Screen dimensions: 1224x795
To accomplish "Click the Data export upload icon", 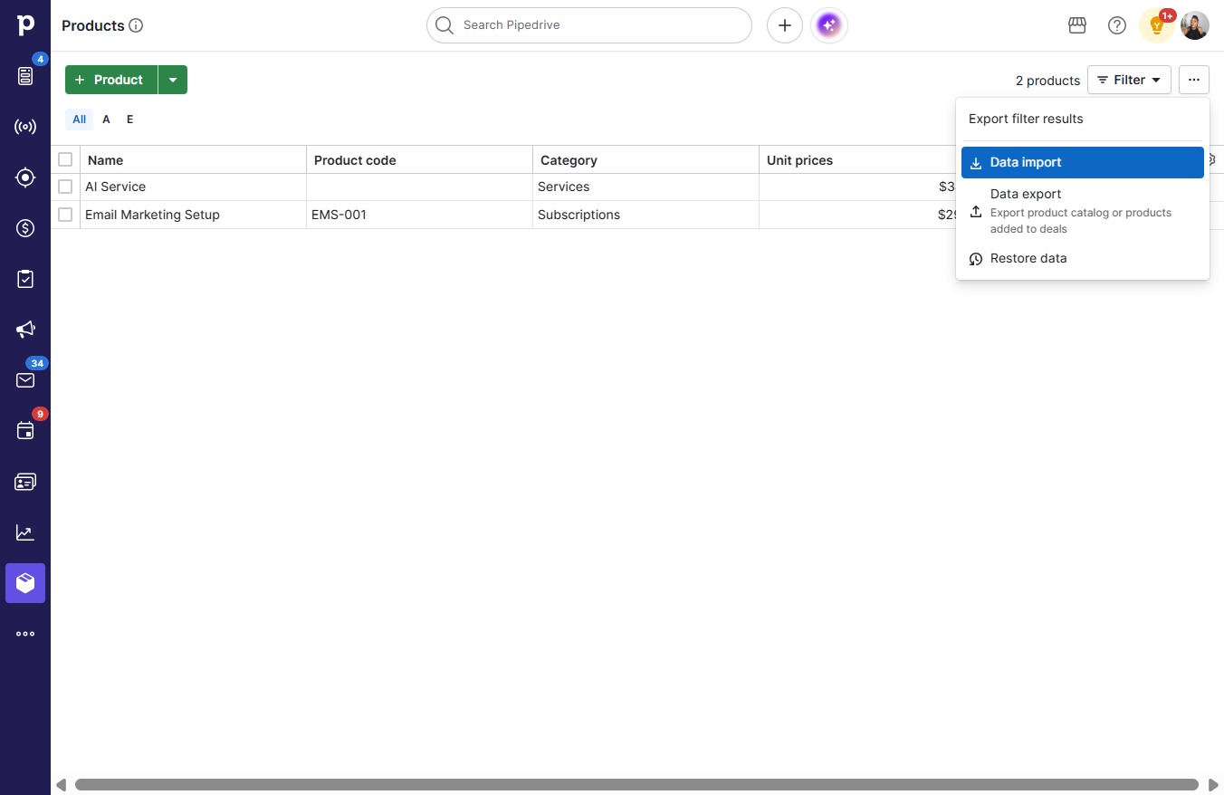I will point(976,211).
